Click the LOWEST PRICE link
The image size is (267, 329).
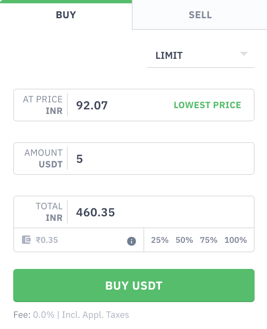click(207, 105)
